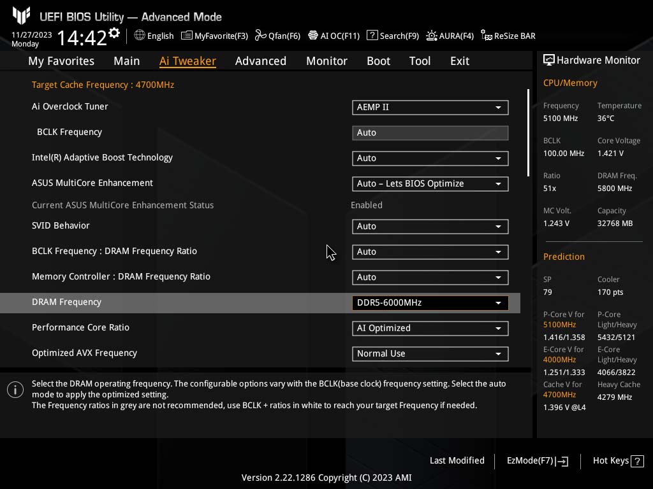This screenshot has height=489, width=653.
Task: Switch to My Favorites tab
Action: pyautogui.click(x=61, y=61)
